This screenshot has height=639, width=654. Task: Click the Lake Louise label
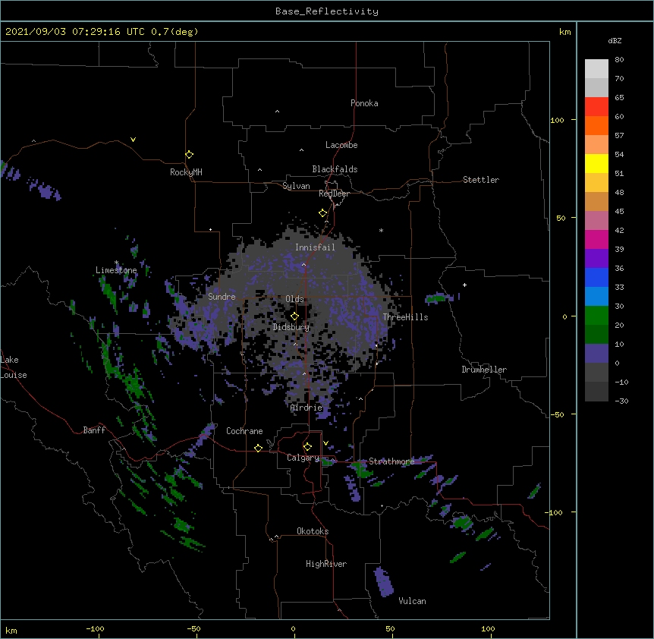[x=14, y=367]
